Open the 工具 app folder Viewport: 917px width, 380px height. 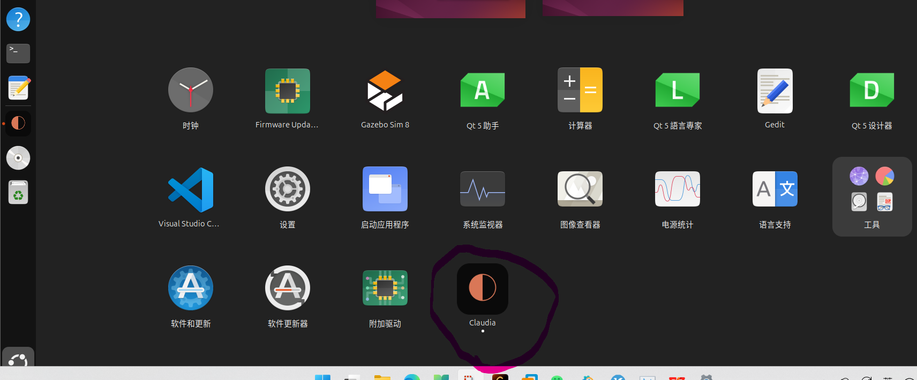pyautogui.click(x=872, y=196)
